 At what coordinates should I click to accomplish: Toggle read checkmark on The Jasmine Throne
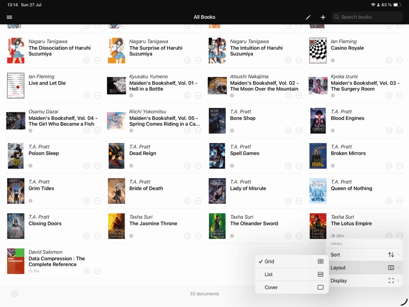[x=131, y=236]
